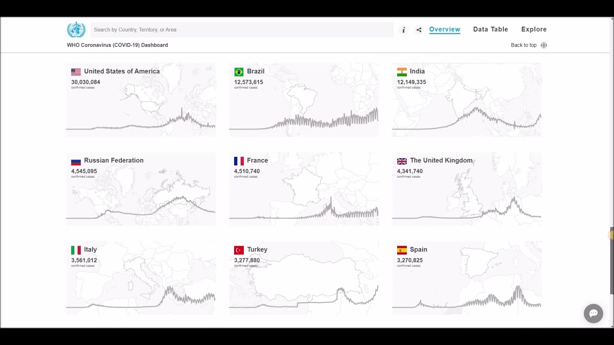Screen dimensions: 614x345
Task: Click the Turkey case trend chart
Action: tap(304, 297)
